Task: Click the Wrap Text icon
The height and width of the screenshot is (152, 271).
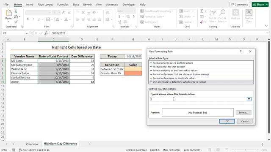Action: [x=108, y=13]
